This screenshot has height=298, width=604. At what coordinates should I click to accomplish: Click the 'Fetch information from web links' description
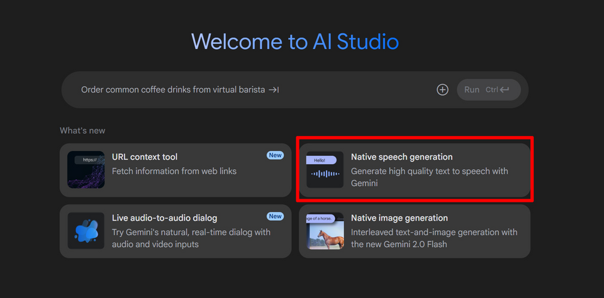tap(174, 171)
